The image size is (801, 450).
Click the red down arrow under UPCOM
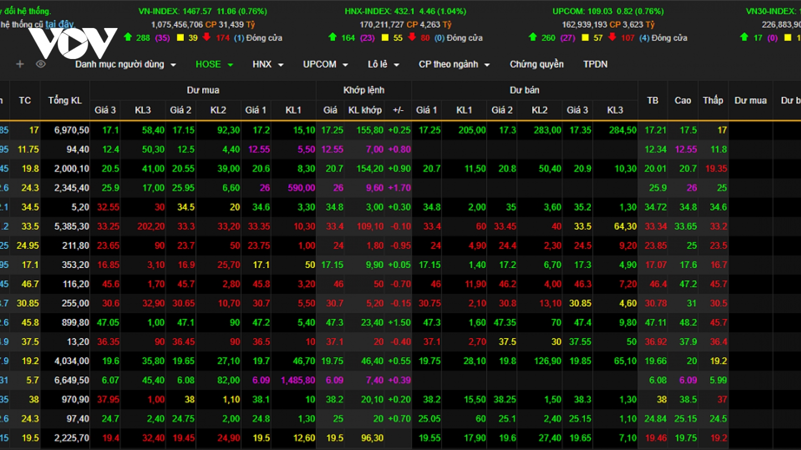[x=612, y=37]
